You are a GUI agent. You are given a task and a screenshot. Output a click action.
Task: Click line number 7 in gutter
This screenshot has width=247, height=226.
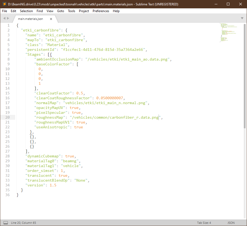(9, 54)
